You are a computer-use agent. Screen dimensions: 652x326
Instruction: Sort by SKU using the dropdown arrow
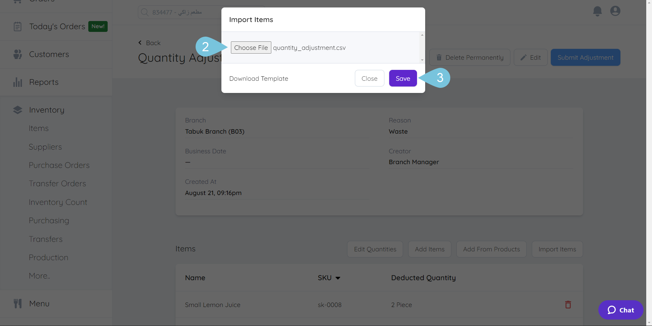[338, 278]
